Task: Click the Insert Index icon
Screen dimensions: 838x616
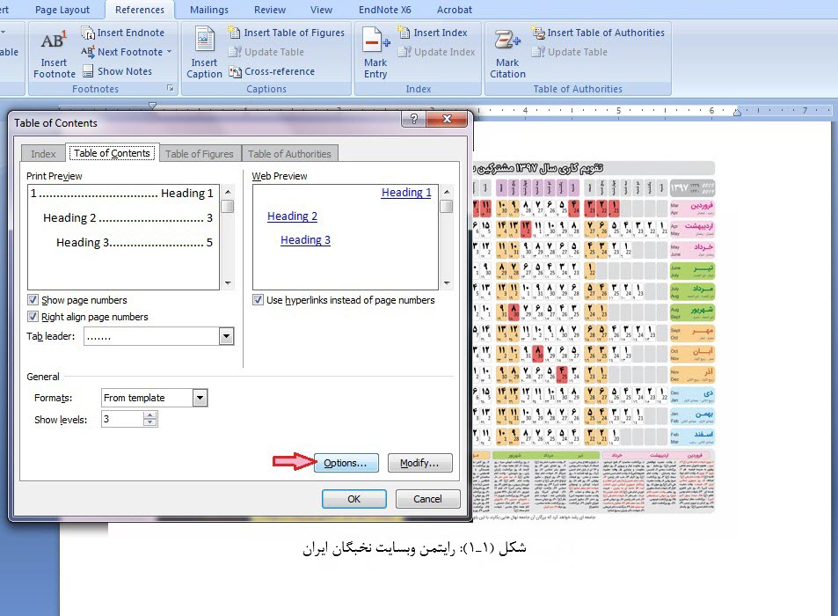Action: (x=404, y=33)
